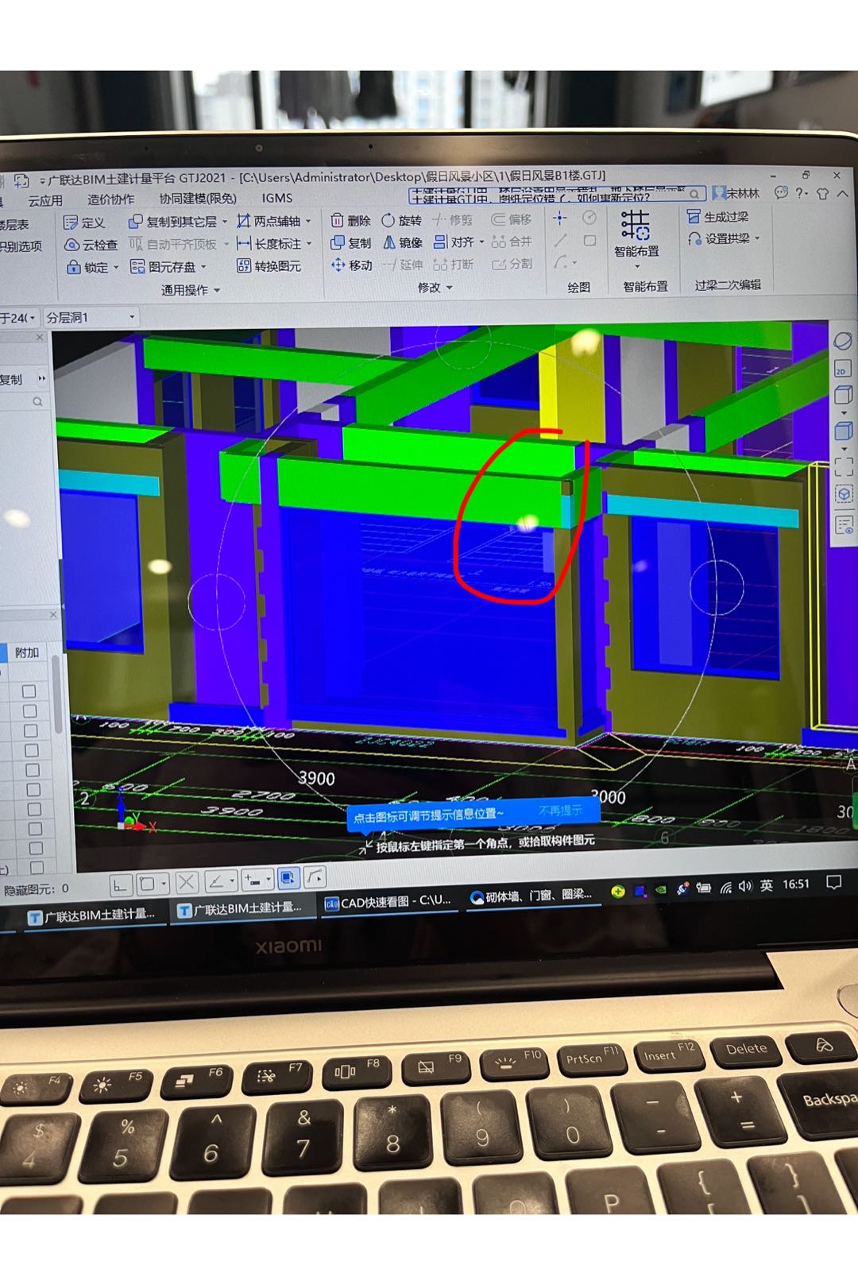Click the second 广联达BIM土建计量 taskbar item
858x1277 pixels.
point(239,908)
